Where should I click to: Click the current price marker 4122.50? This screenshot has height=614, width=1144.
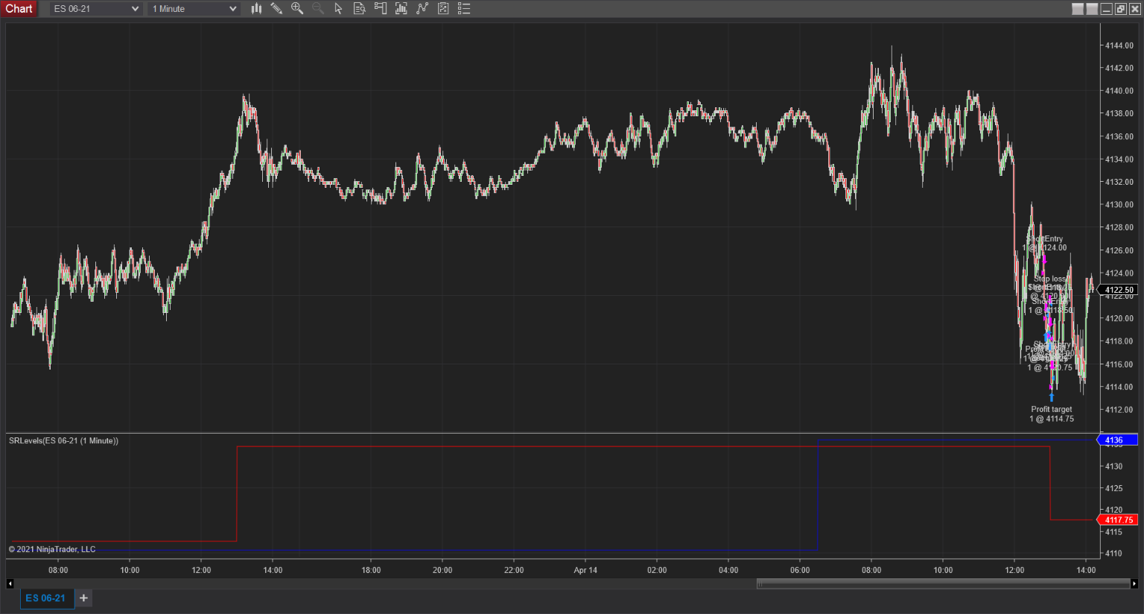(x=1119, y=290)
